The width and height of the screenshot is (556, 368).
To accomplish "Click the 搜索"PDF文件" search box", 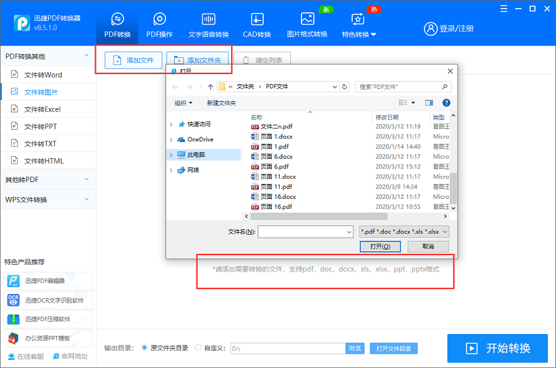I will 403,87.
